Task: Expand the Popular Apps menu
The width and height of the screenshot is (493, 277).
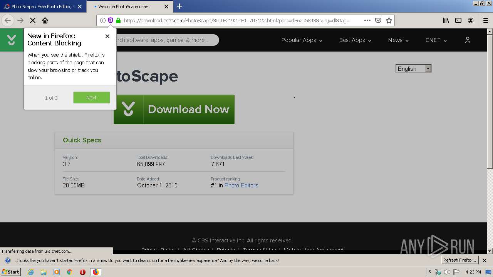Action: (x=302, y=40)
